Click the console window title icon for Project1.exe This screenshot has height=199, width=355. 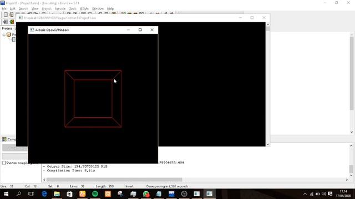point(21,18)
